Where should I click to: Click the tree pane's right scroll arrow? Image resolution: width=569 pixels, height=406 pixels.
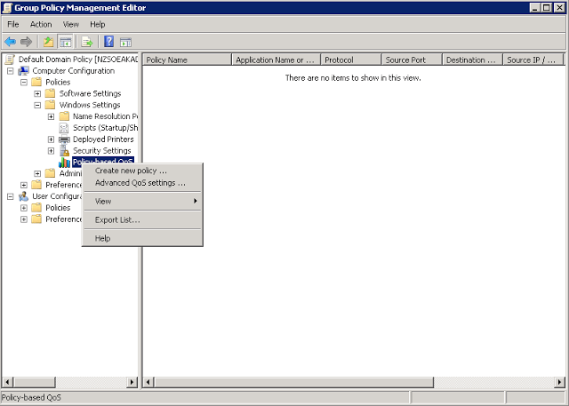tap(132, 382)
